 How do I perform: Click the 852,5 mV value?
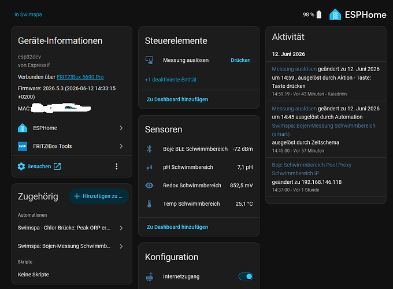click(x=242, y=186)
